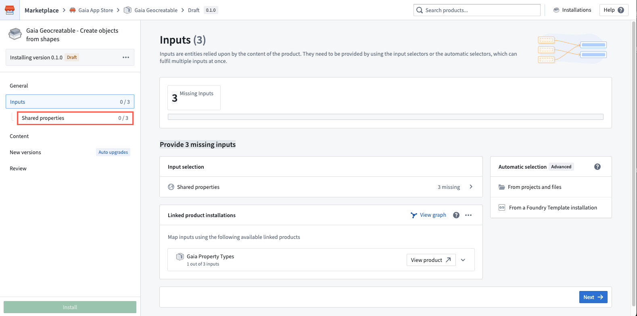Click the 'Provide 3 missing inputs' heading
Image resolution: width=637 pixels, height=316 pixels.
198,144
